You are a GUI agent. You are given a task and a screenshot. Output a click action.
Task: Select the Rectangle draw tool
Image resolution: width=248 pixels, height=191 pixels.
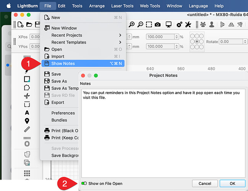click(27, 79)
